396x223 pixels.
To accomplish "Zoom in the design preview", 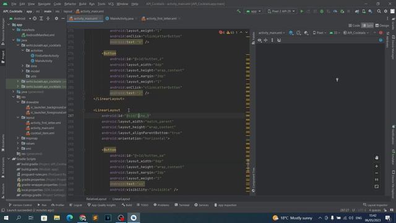I will [377, 167].
